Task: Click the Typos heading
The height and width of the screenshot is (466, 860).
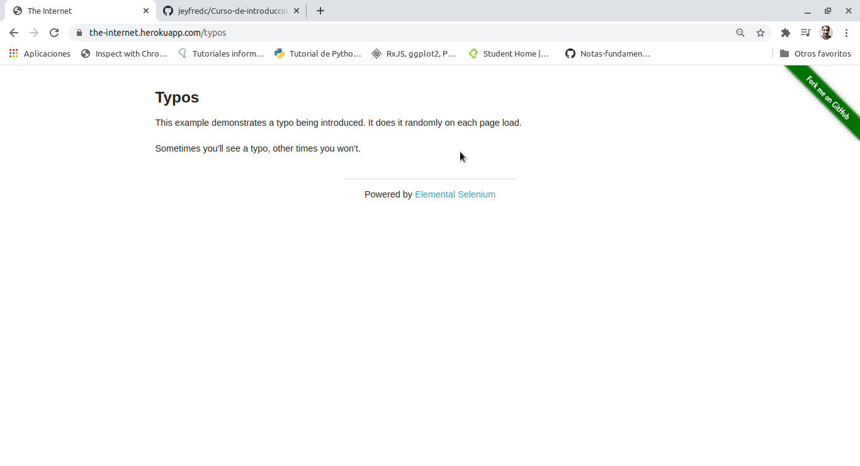Action: pos(177,97)
